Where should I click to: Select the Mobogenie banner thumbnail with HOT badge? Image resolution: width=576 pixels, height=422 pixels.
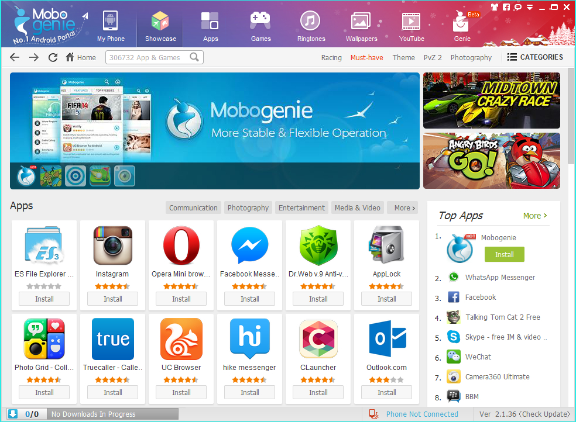tap(26, 176)
